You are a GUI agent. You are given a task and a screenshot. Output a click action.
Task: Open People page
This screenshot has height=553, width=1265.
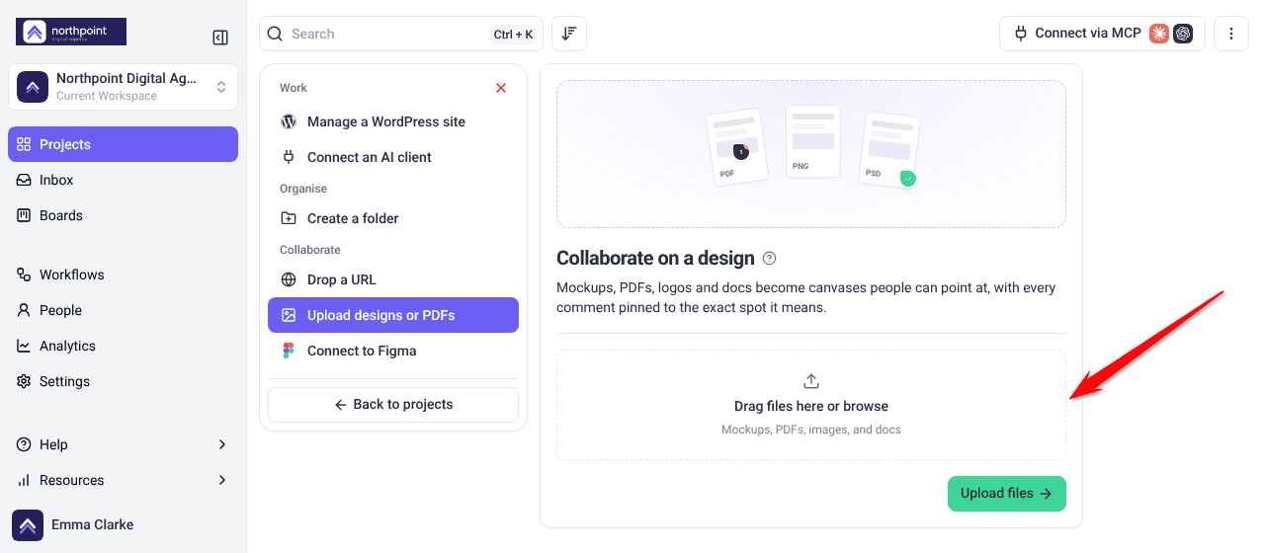click(123, 310)
